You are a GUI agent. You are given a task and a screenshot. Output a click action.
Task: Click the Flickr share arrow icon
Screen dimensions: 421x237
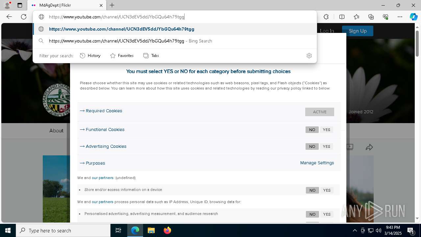coord(369,147)
